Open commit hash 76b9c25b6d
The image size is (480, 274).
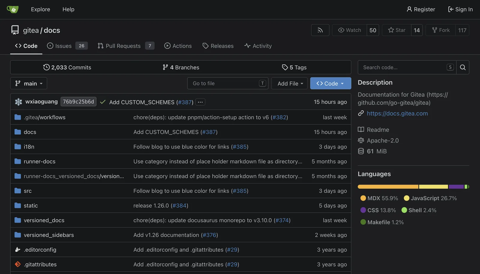pos(78,102)
